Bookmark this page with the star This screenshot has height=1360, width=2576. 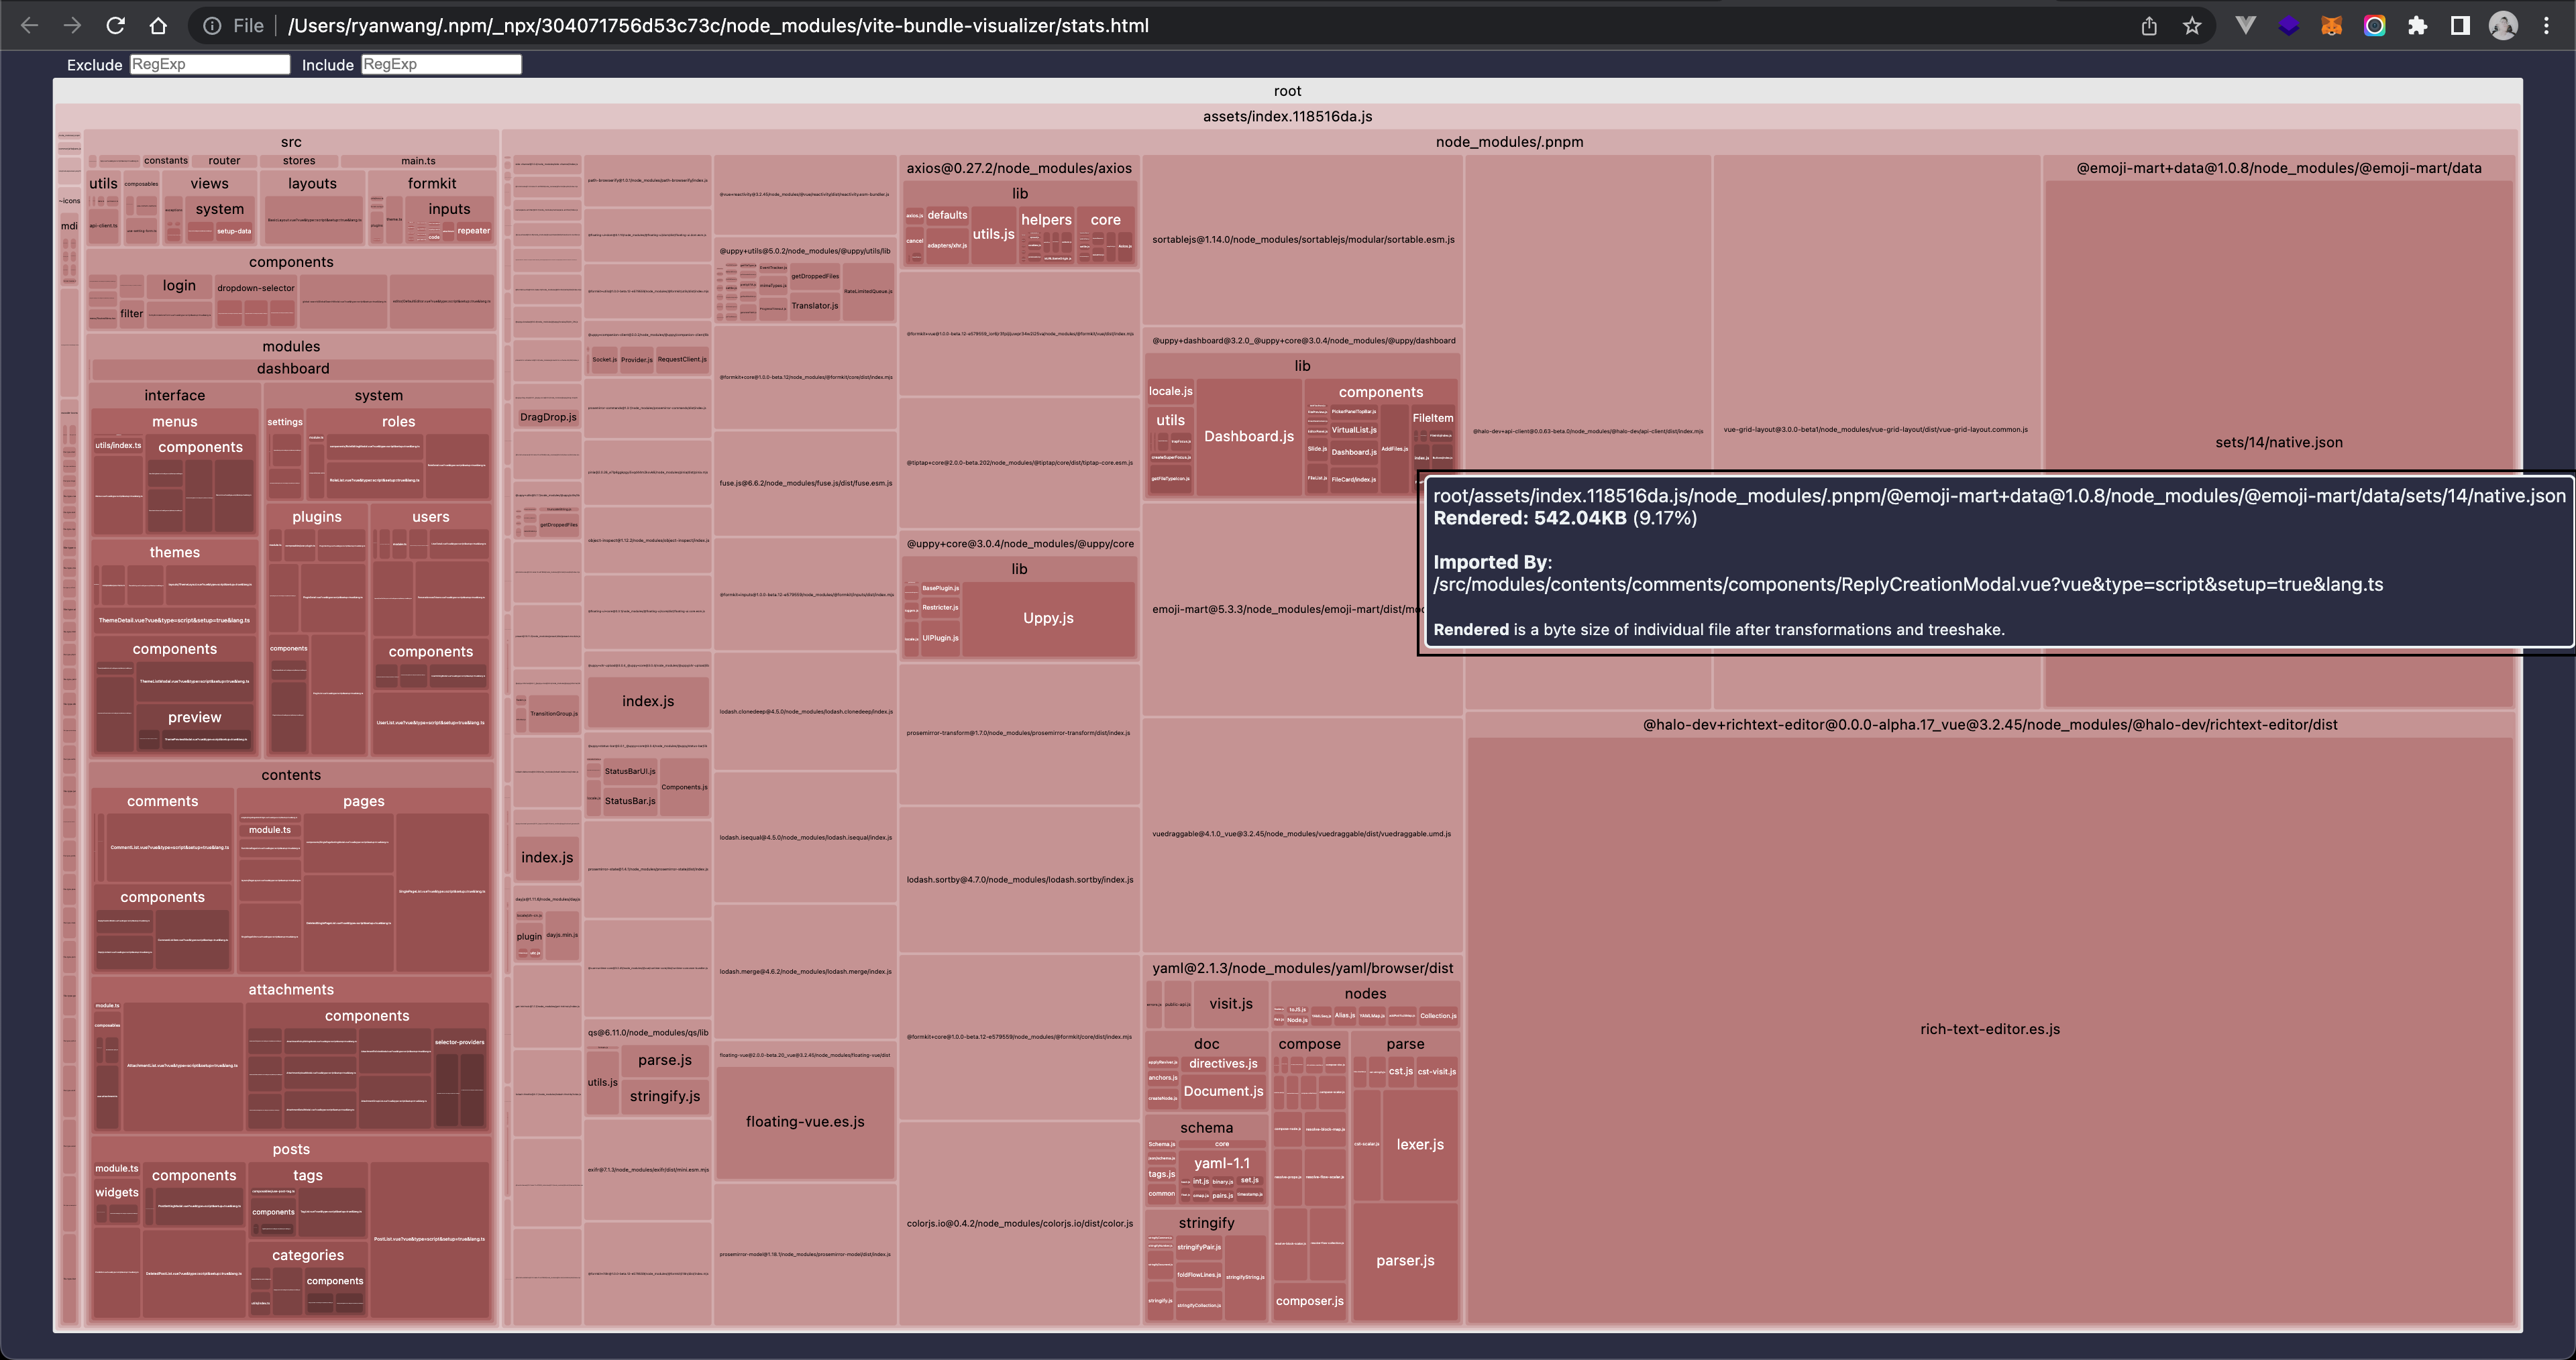(2192, 26)
